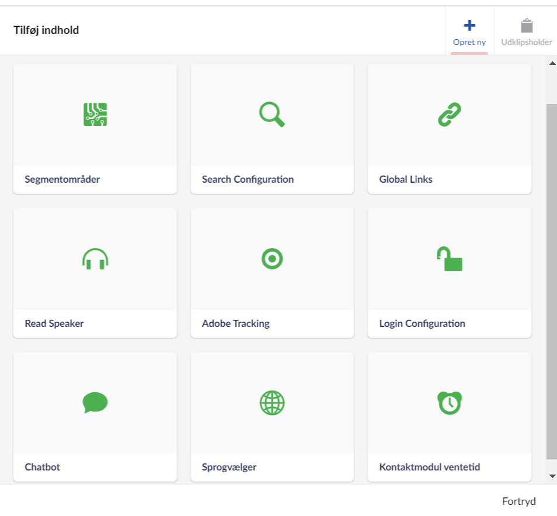Viewport: 557px width, 516px height.
Task: Click the Segmentområder label text
Action: [x=62, y=179]
